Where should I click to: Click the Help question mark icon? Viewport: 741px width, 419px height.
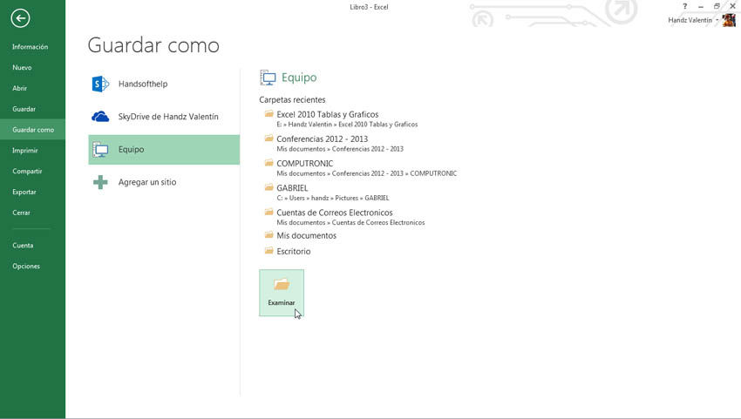[x=686, y=7]
